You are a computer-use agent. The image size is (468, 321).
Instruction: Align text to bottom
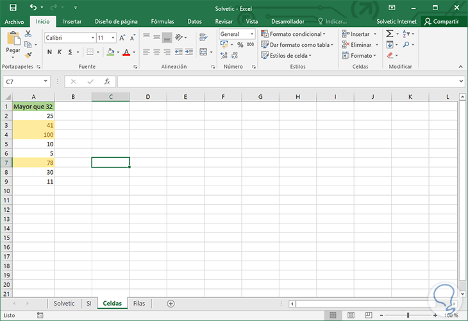coord(167,38)
